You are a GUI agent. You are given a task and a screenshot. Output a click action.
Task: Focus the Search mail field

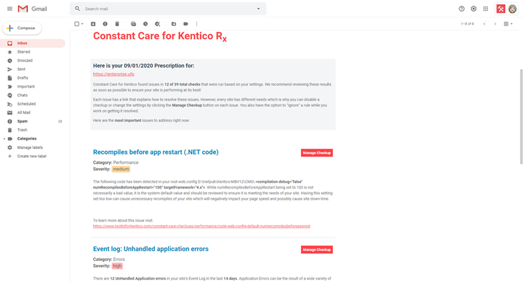(x=168, y=9)
